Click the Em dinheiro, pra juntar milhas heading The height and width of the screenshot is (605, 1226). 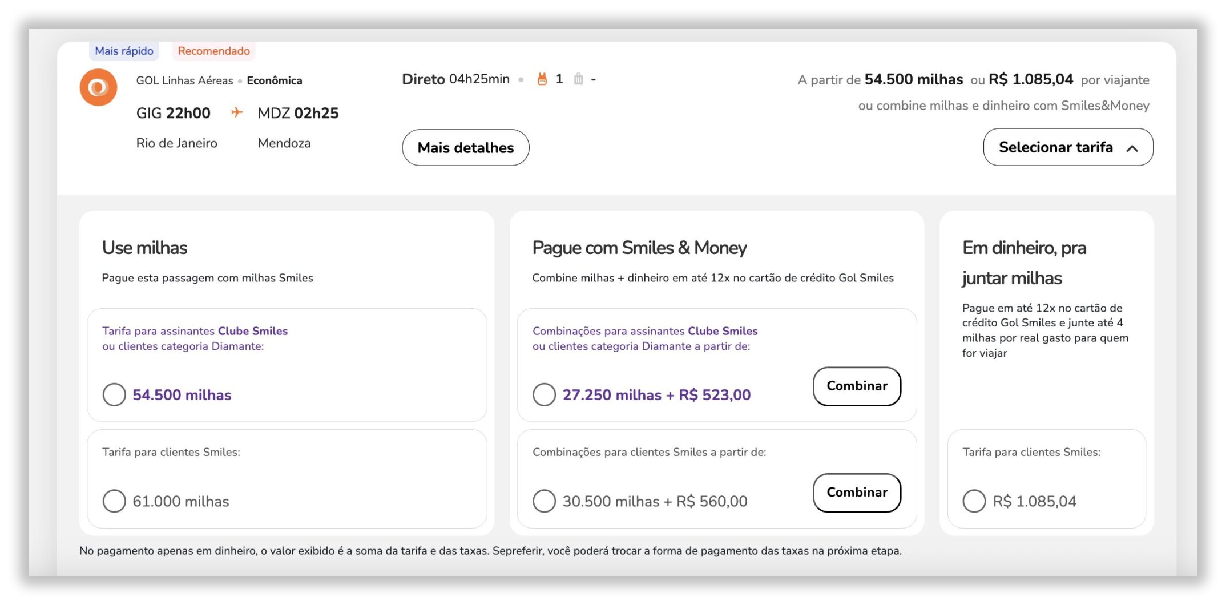coord(1023,263)
